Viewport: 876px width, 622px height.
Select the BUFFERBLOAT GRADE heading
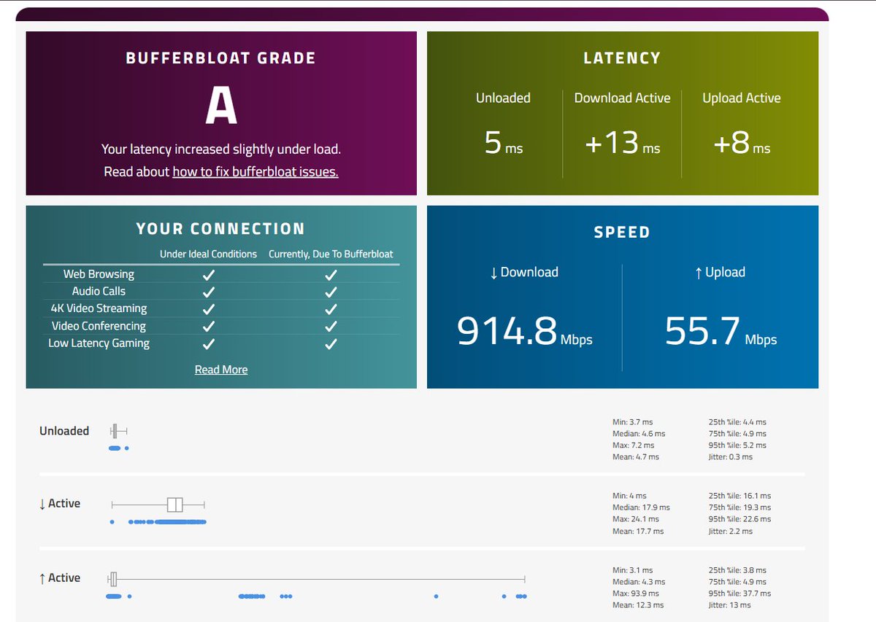click(221, 58)
